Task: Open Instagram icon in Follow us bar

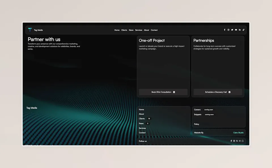Action: click(234, 141)
